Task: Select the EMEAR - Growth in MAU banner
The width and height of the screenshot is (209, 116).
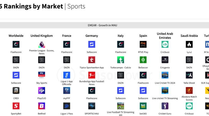Action: (104, 25)
